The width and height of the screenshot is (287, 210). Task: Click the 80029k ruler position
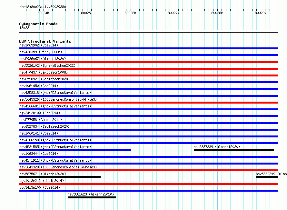pyautogui.click(x=261, y=13)
